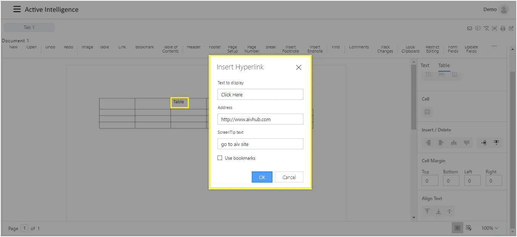This screenshot has height=237, width=517.
Task: Click the Break toolbar button
Action: [271, 47]
